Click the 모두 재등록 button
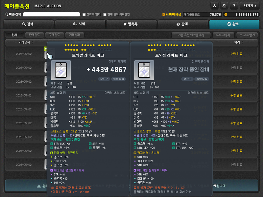The height and width of the screenshot is (197, 263). coord(223,35)
